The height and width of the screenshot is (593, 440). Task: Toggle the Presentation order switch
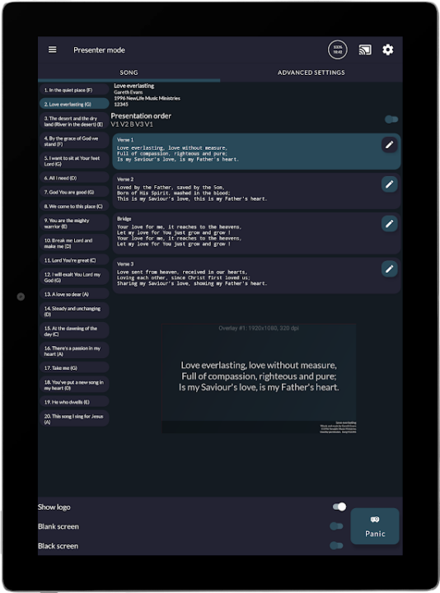(391, 119)
